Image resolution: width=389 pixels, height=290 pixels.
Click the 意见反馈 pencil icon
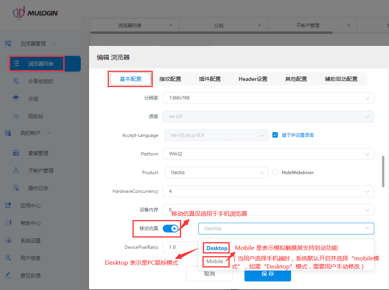[8, 275]
